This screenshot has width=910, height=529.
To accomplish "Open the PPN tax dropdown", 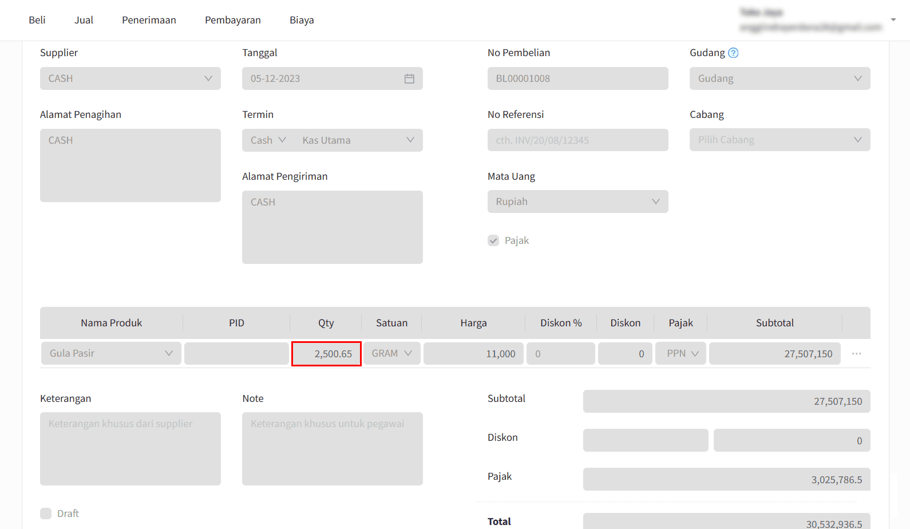I will point(681,353).
